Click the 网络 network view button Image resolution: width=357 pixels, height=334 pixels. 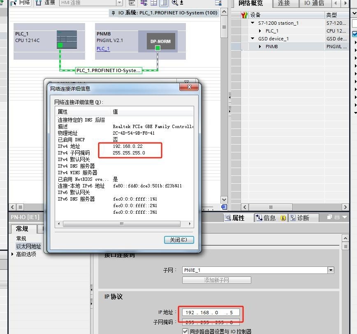[20, 2]
